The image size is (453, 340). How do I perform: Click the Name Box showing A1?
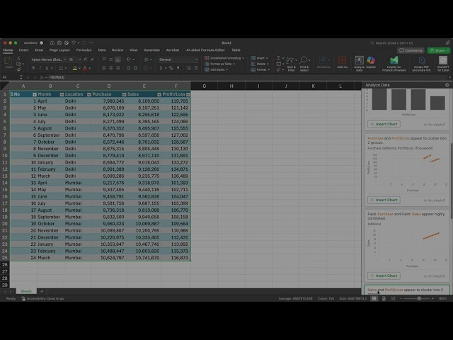click(x=11, y=77)
